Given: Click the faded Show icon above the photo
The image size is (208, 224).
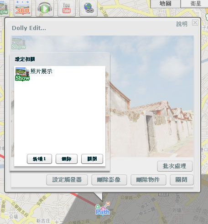Looking at the screenshot, I should pos(19,43).
